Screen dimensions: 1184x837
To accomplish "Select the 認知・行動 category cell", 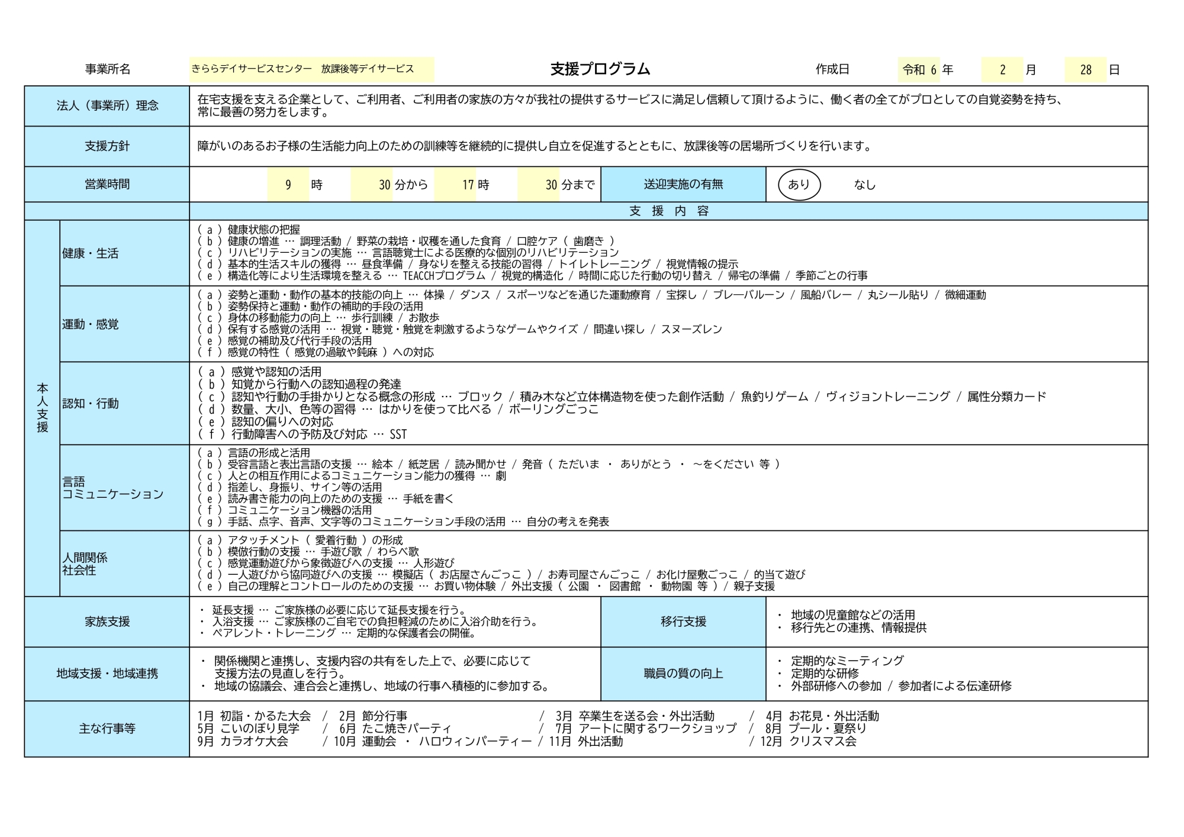I will pos(124,403).
